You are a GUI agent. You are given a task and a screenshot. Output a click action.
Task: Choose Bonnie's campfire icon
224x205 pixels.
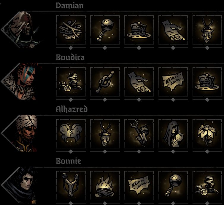click(x=105, y=185)
